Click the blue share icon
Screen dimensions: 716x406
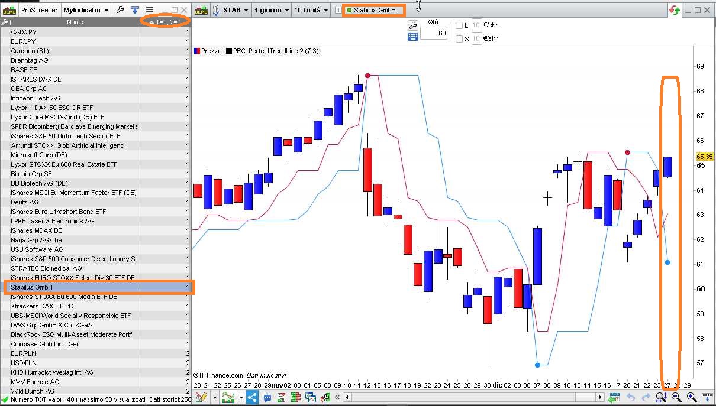[252, 397]
